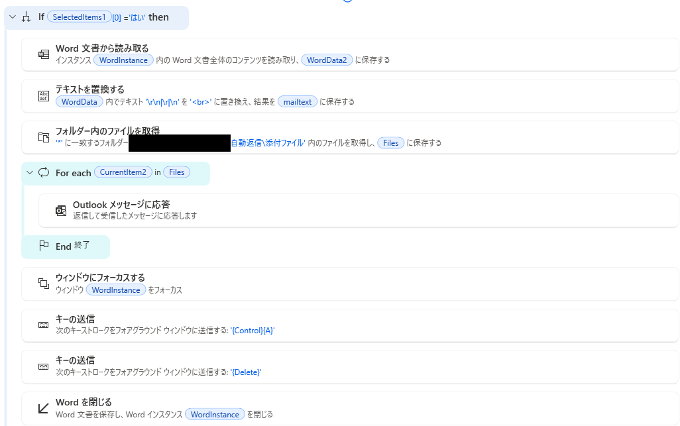Image resolution: width=680 pixels, height=426 pixels.
Task: Click keyboard icon of Delete key action
Action: point(43,366)
